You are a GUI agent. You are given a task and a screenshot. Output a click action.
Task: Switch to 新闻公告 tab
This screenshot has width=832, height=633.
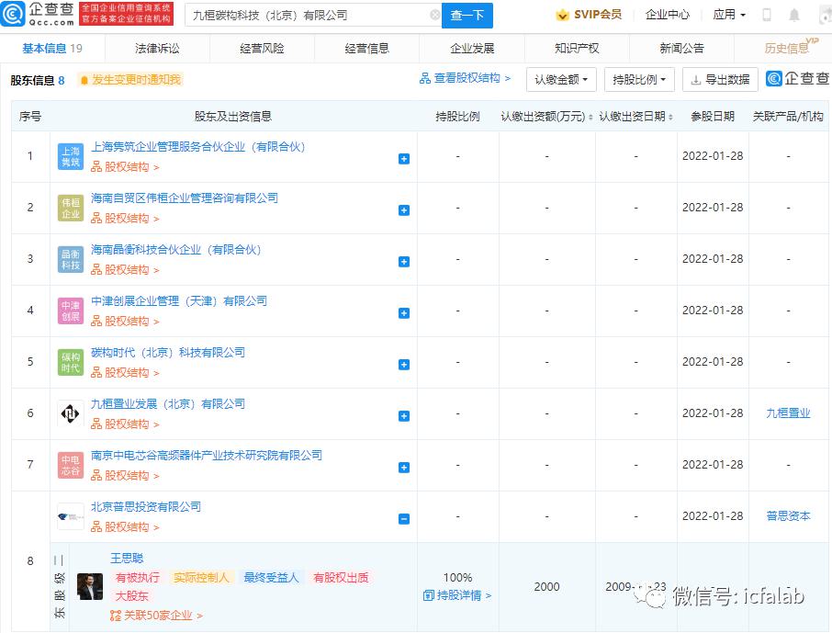click(681, 49)
